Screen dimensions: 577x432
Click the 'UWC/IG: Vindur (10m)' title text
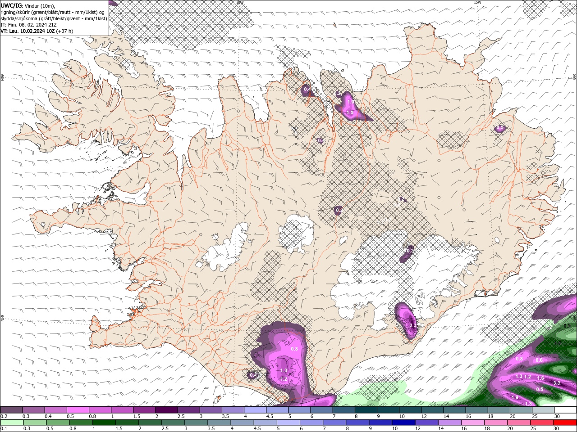27,5
